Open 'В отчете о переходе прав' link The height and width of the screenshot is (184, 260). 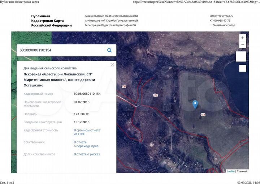86,144
